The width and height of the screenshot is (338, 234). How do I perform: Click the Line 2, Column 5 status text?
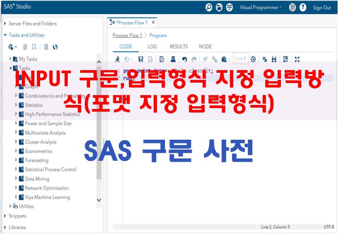[275, 227]
